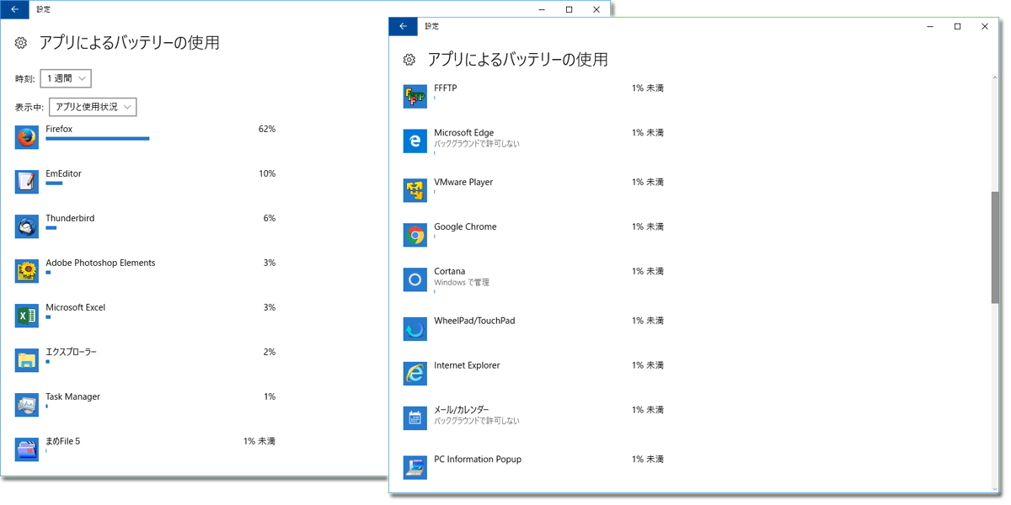Click the Adobe Photoshop Elements sunflower icon
This screenshot has width=1011, height=505.
click(27, 271)
